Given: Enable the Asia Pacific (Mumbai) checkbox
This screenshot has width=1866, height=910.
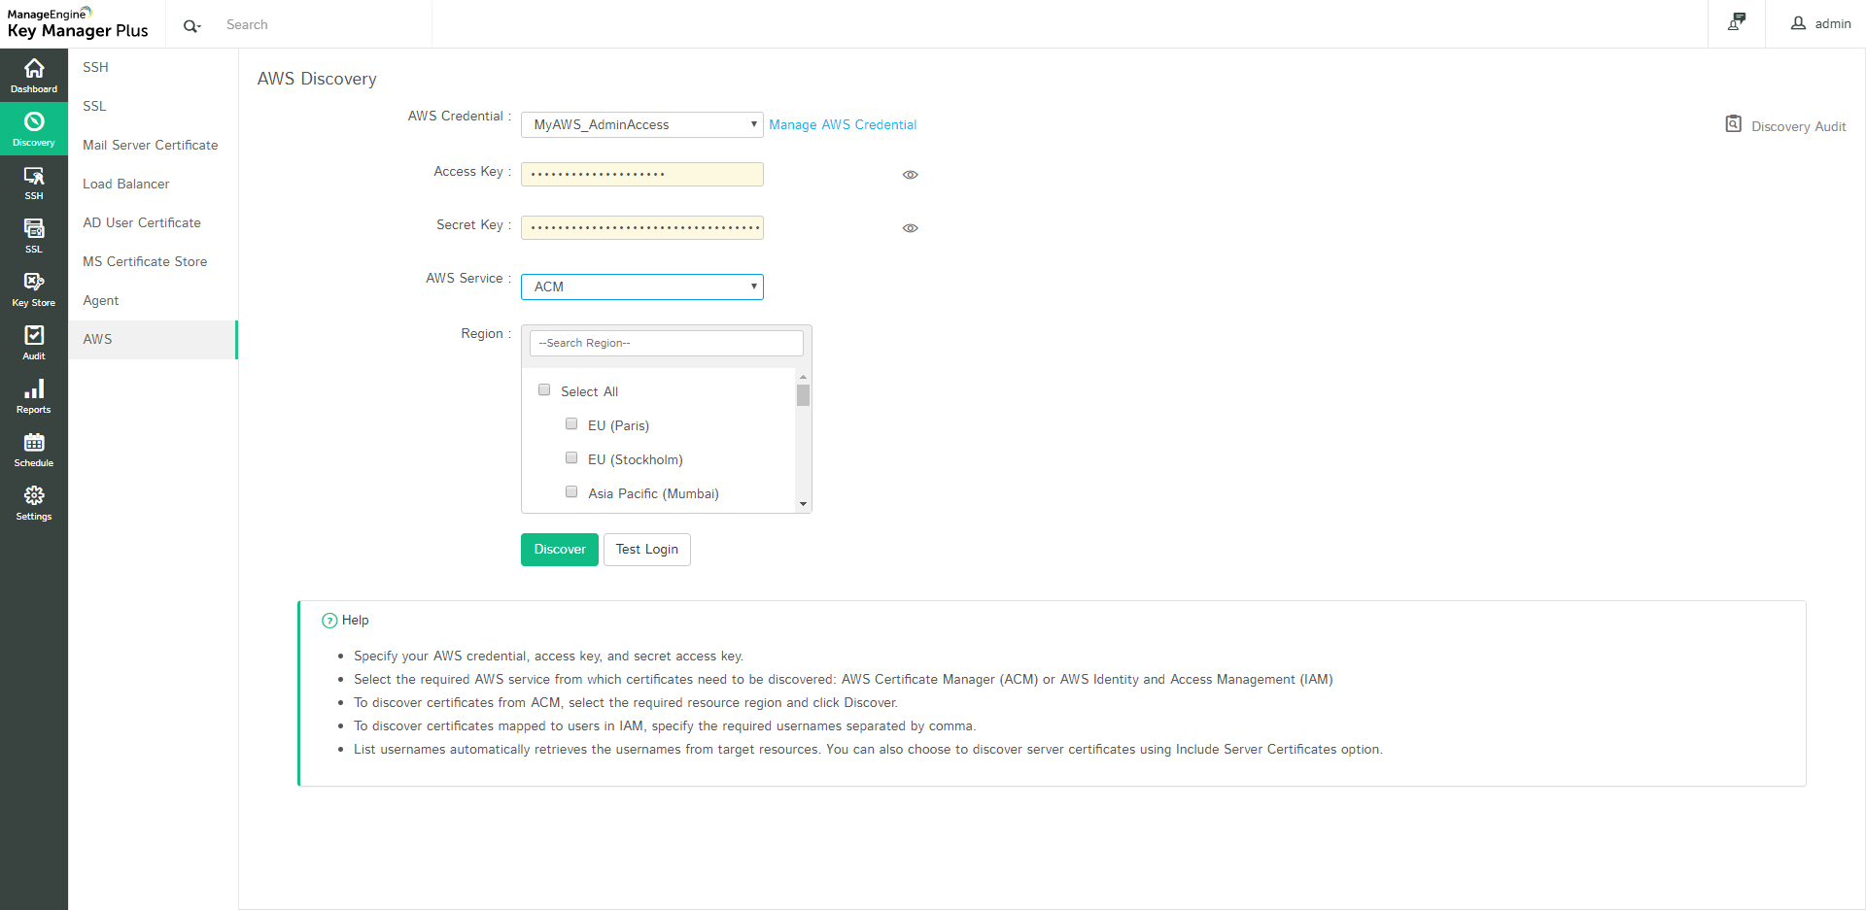Looking at the screenshot, I should coord(571,492).
